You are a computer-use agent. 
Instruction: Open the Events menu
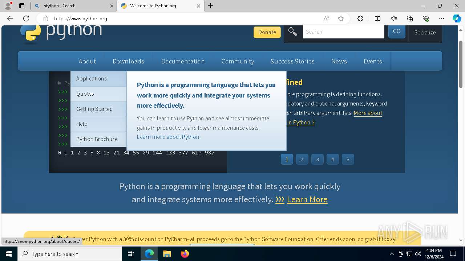click(x=373, y=61)
